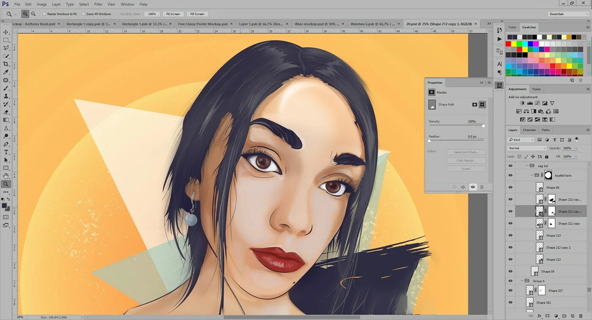Screen dimensions: 592x320
Task: Enable Zoom All Windows checkbox
Action: pyautogui.click(x=83, y=14)
